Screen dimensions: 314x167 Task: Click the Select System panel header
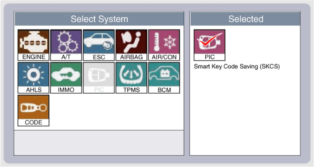99,19
